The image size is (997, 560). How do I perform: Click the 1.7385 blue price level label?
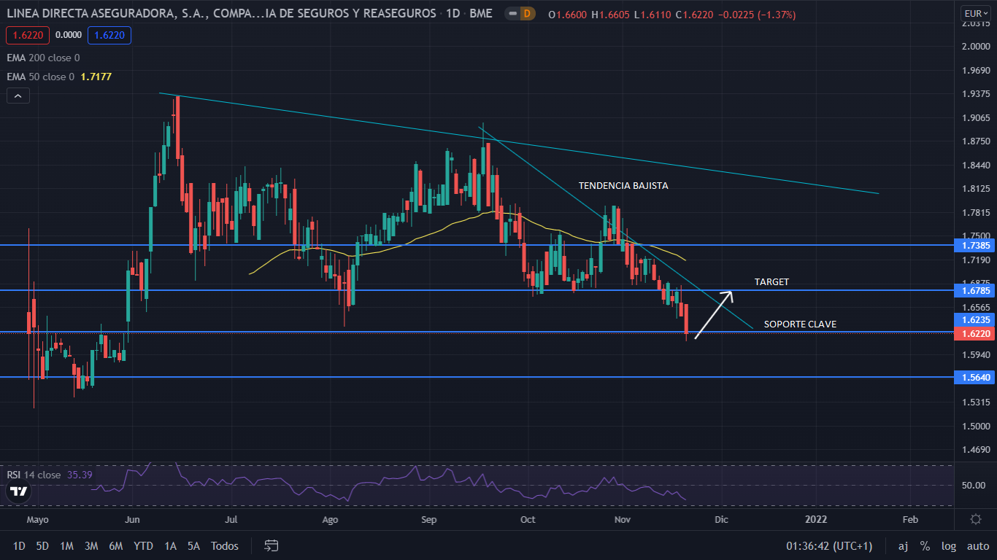pyautogui.click(x=974, y=246)
